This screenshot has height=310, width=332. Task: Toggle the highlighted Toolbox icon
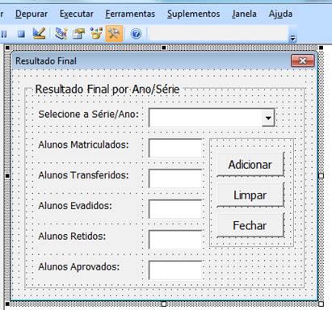pyautogui.click(x=114, y=34)
